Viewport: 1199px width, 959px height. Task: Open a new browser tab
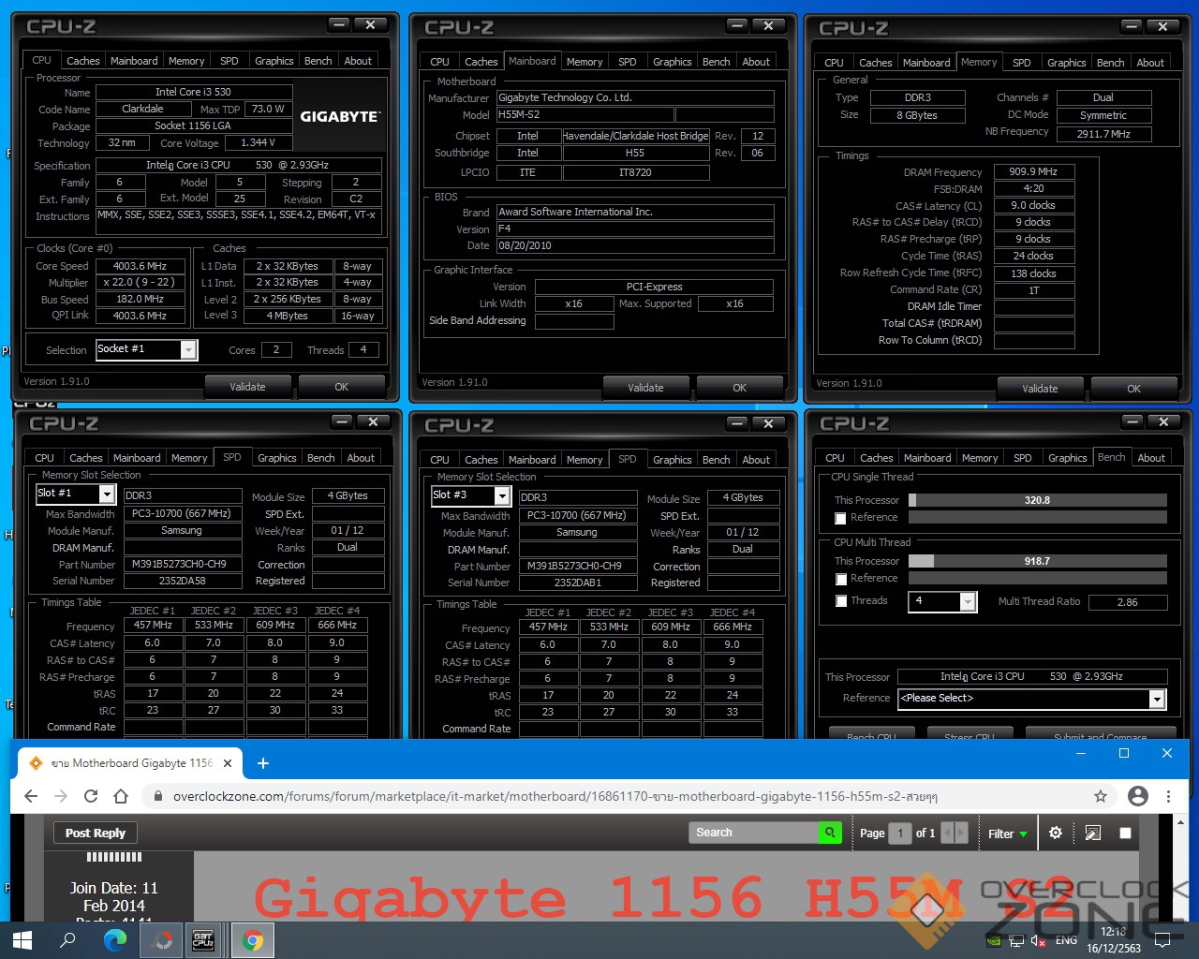coord(263,763)
